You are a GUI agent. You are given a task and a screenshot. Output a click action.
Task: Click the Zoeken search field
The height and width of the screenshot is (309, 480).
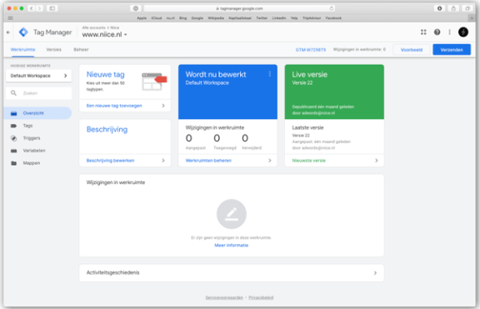[38, 93]
